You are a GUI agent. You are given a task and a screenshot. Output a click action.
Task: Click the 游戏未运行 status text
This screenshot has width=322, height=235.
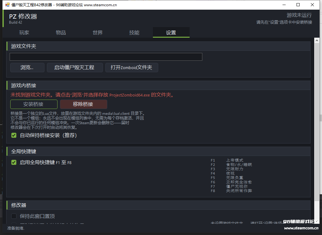tap(299, 15)
